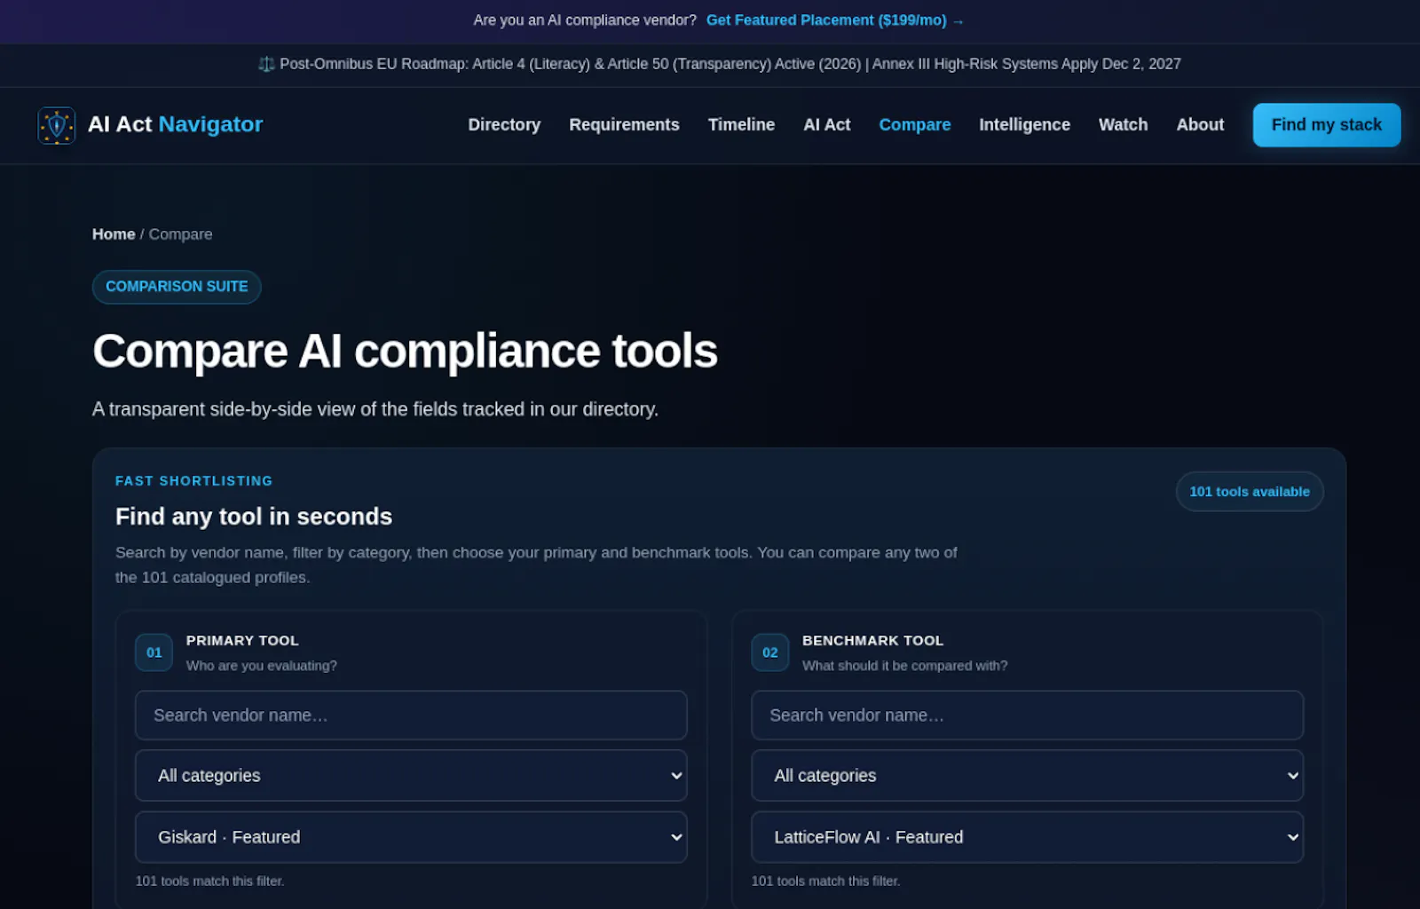Click the 02 step badge for Benchmark Tool
Viewport: 1420px width, 909px height.
click(769, 652)
